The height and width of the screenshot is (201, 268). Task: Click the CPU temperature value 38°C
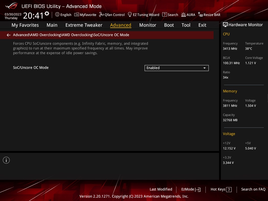tap(249, 49)
